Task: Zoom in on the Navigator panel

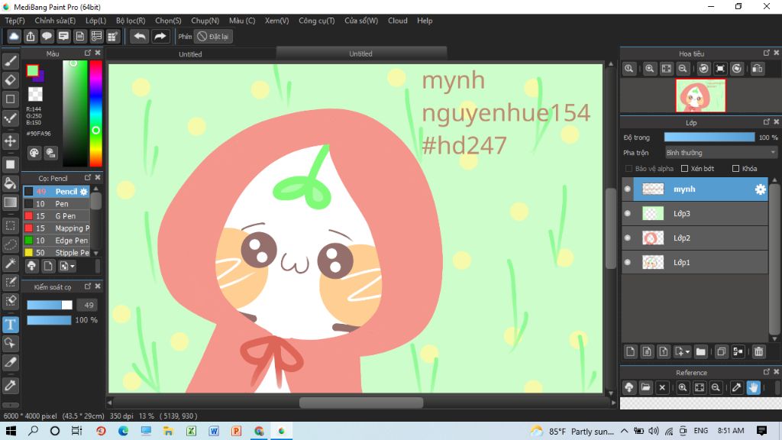Action: click(649, 69)
